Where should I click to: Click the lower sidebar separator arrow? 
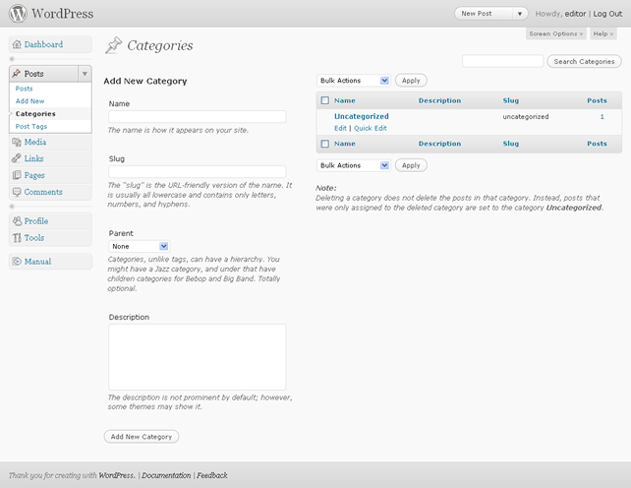(x=12, y=207)
